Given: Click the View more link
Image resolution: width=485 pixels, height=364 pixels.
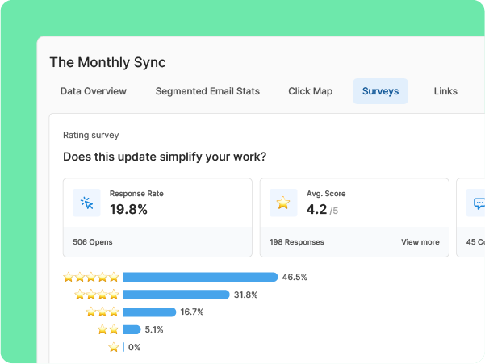Looking at the screenshot, I should click(420, 242).
